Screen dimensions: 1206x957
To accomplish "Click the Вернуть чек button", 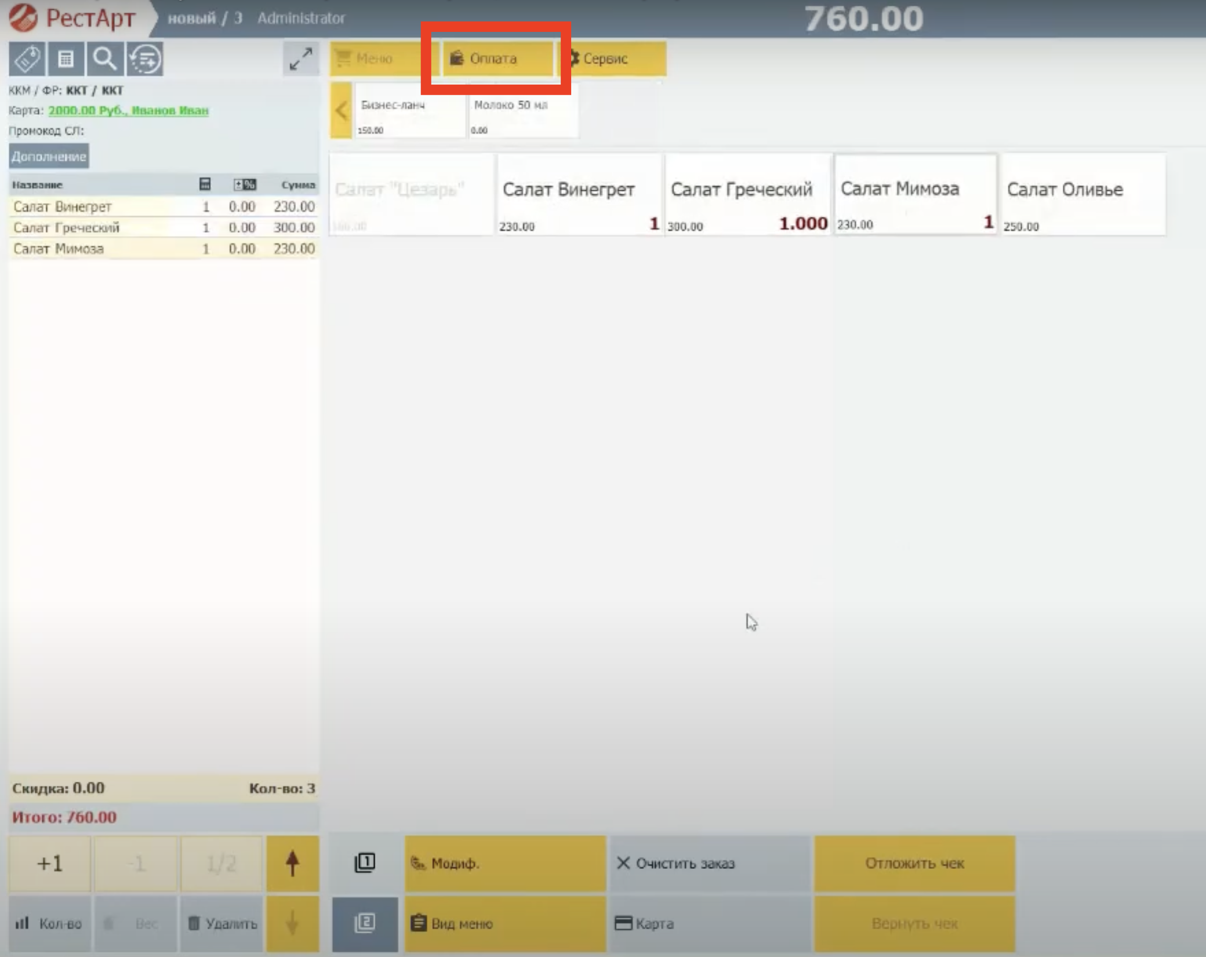I will [914, 923].
